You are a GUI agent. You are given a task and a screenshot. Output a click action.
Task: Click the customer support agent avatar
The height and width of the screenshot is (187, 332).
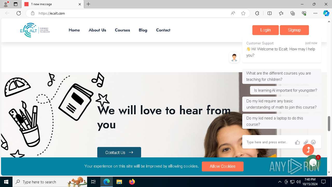[234, 57]
